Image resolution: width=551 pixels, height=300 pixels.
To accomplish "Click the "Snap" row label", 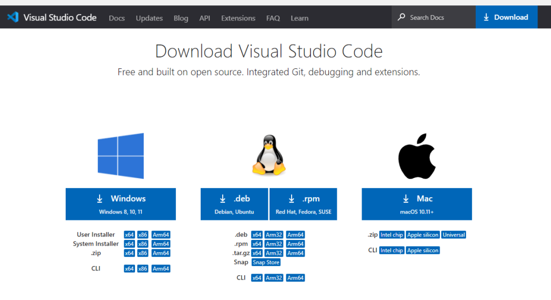I will point(241,262).
